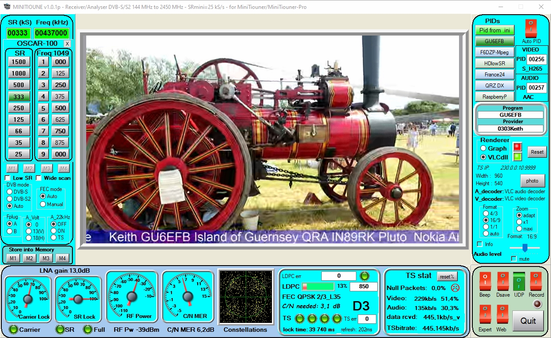
Task: Check the mute checkbox
Action: coord(514,258)
